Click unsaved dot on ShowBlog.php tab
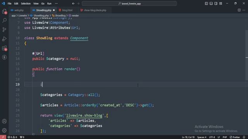Screen dimensions: 248x139 [54, 10]
